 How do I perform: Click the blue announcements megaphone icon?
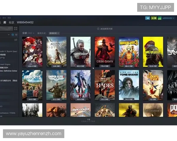(x=147, y=18)
